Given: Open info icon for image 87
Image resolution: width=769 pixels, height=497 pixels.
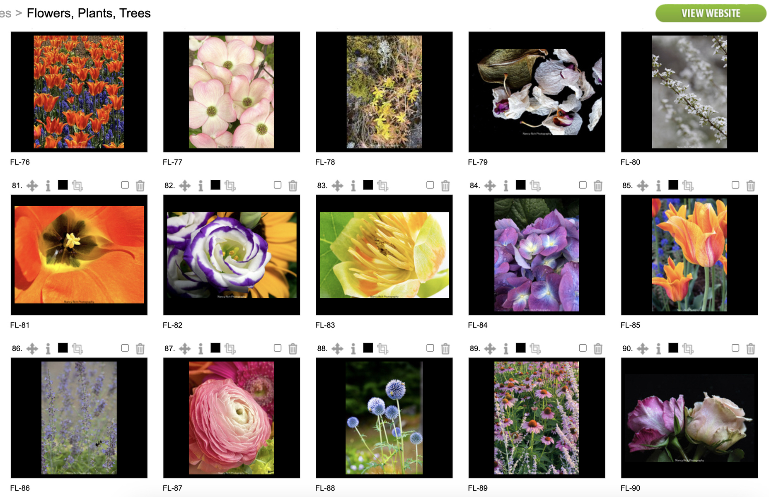Looking at the screenshot, I should (201, 349).
